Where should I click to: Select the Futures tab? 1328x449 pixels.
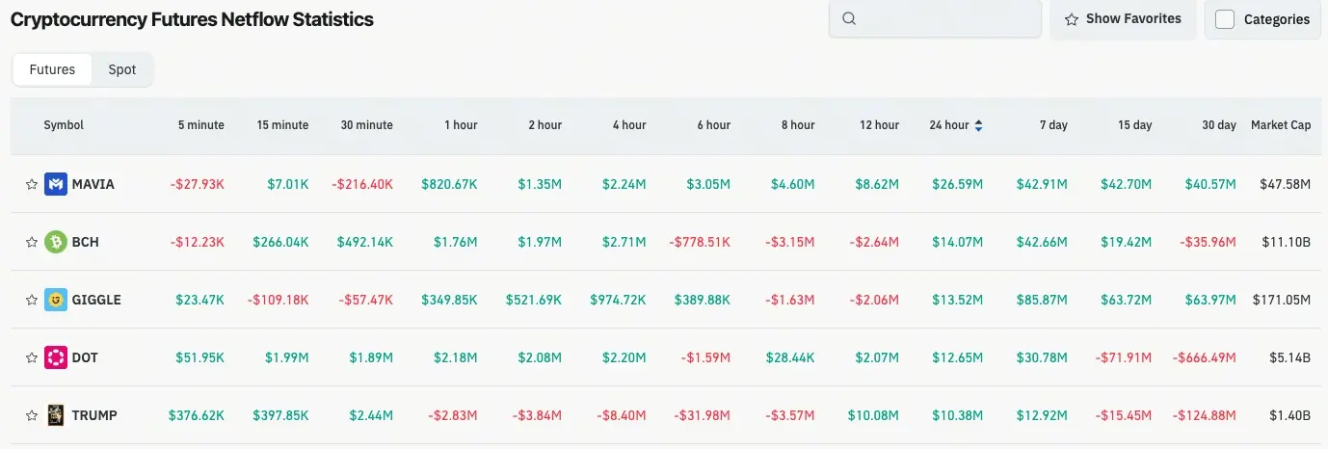(x=52, y=69)
